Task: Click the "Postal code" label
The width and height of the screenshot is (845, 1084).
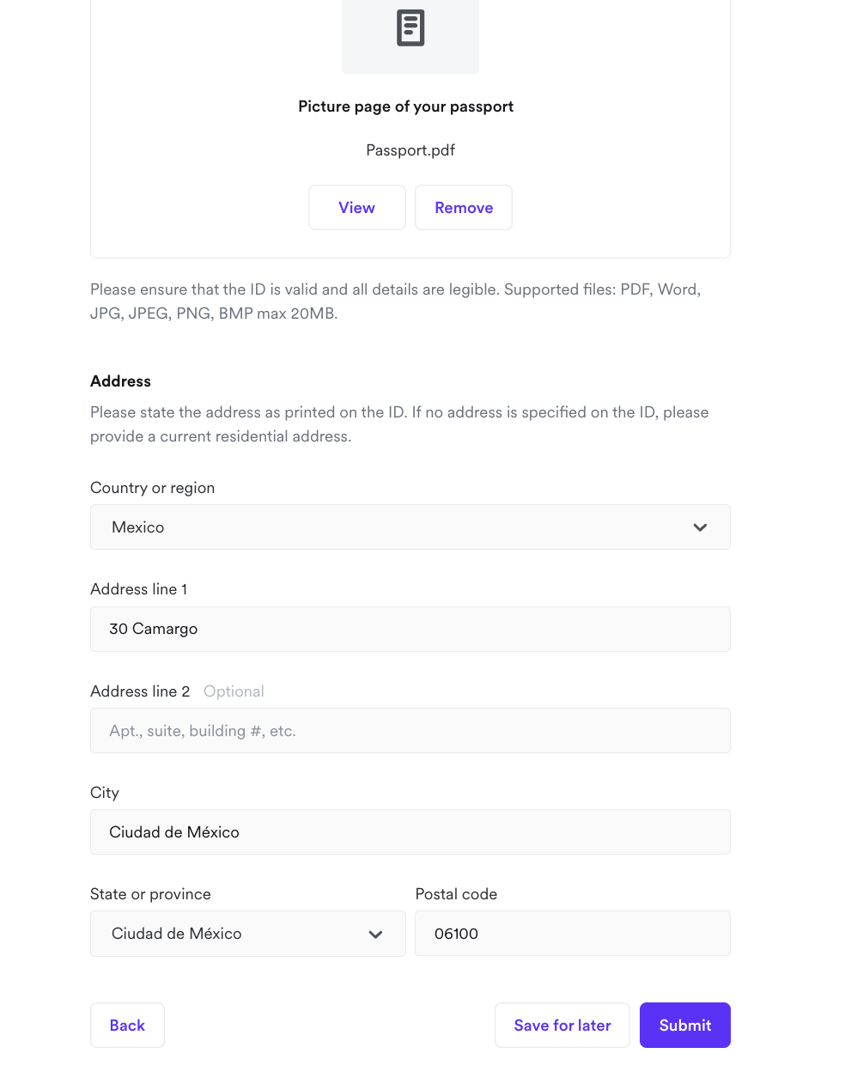Action: click(x=456, y=894)
